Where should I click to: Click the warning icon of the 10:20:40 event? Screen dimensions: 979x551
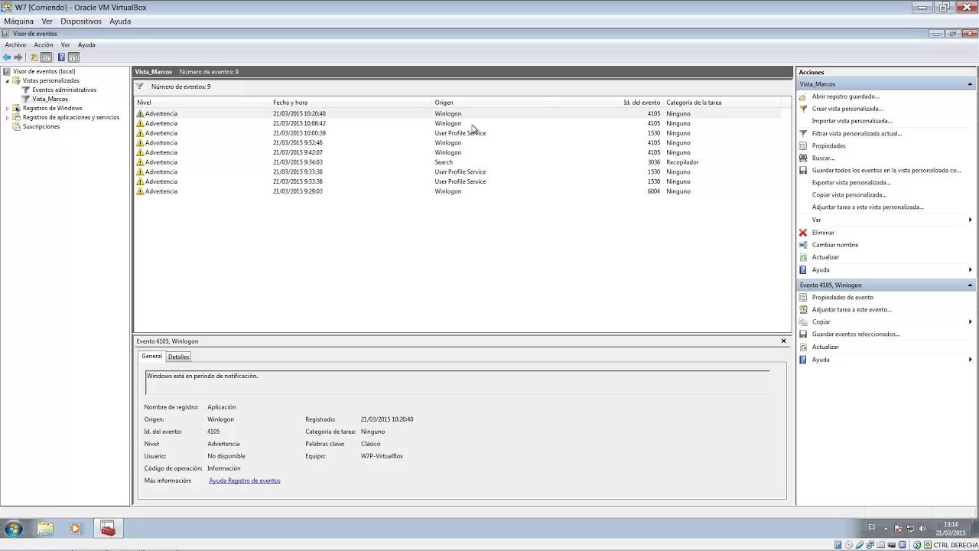pos(140,113)
